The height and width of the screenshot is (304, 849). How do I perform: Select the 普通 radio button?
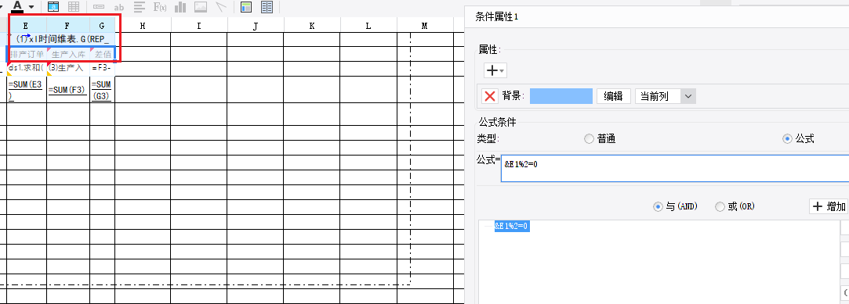click(589, 139)
